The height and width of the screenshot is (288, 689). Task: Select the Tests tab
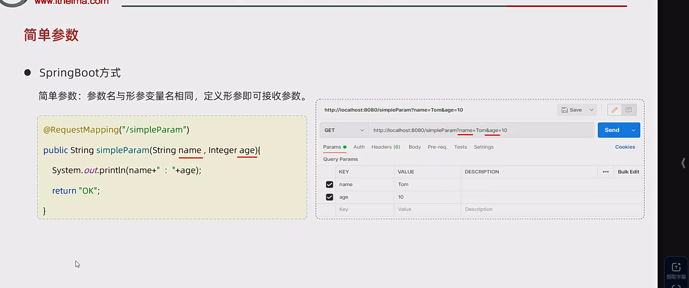[460, 147]
